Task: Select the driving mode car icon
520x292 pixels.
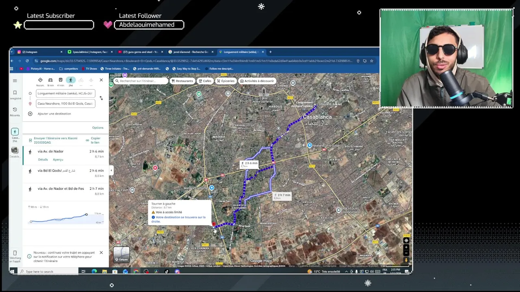Action: point(50,80)
